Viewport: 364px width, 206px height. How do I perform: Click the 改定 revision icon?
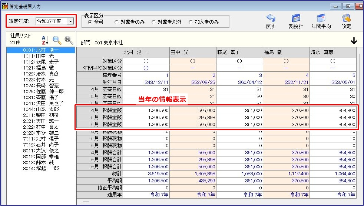pyautogui.click(x=346, y=21)
